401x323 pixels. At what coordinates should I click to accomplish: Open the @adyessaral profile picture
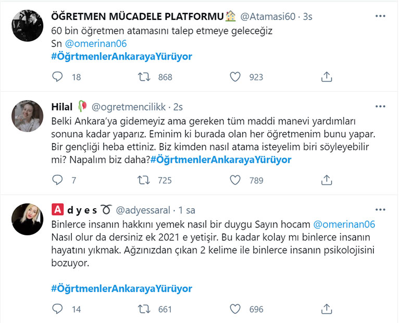click(x=27, y=219)
